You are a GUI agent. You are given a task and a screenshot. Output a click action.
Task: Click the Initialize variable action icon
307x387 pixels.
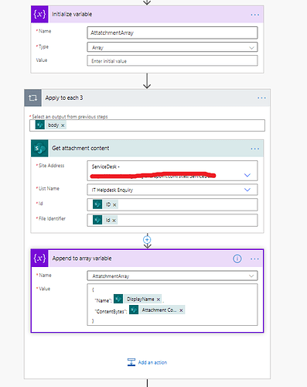39,14
